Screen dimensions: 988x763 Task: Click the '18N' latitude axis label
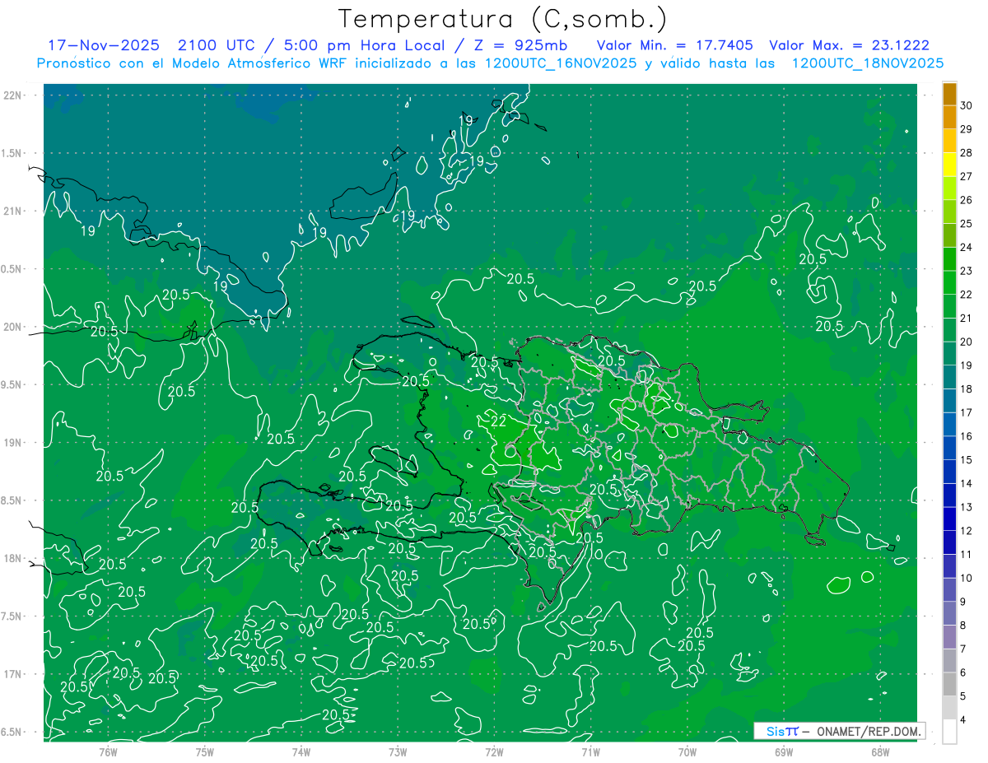[x=12, y=558]
